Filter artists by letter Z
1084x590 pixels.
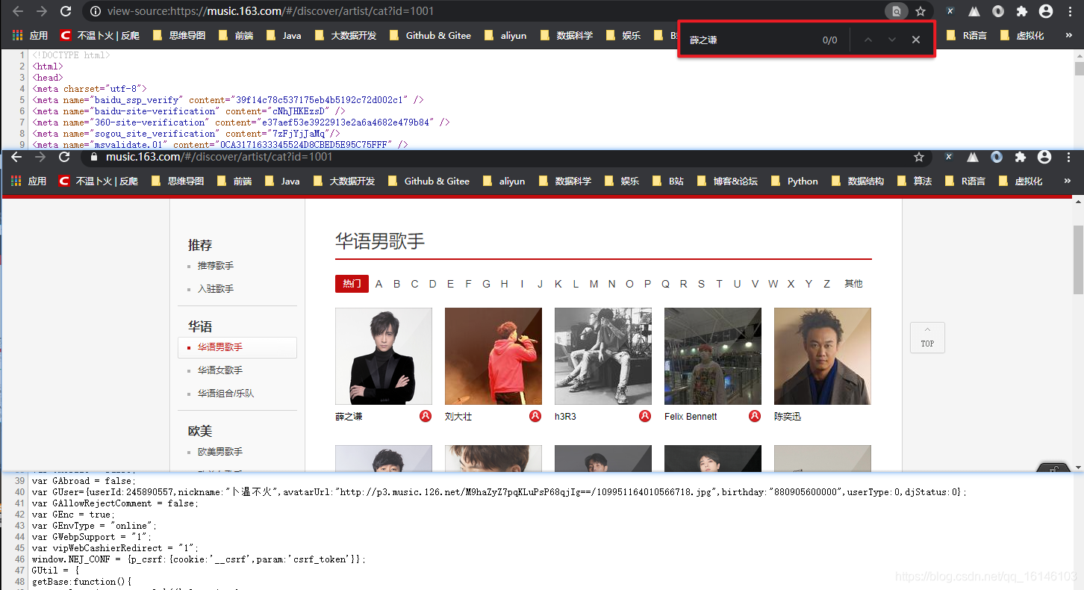[x=826, y=284]
